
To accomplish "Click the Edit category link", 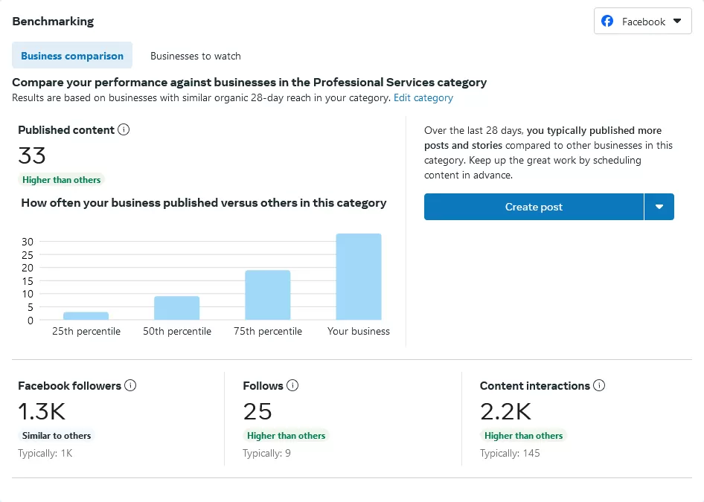I will click(x=423, y=97).
